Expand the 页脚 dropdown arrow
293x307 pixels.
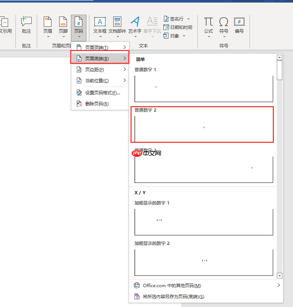tap(64, 36)
